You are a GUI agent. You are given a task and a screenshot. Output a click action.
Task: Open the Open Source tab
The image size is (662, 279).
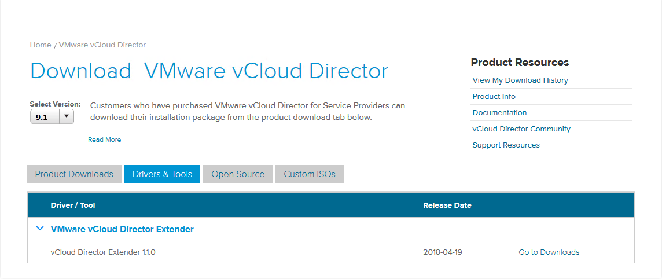238,174
